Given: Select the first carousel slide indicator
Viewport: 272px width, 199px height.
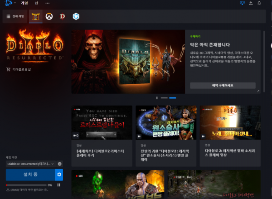Looking at the screenshot, I should click(164, 98).
